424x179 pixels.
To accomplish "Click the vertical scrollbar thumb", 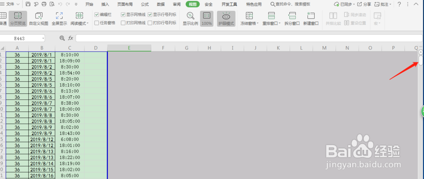I will coord(421,60).
